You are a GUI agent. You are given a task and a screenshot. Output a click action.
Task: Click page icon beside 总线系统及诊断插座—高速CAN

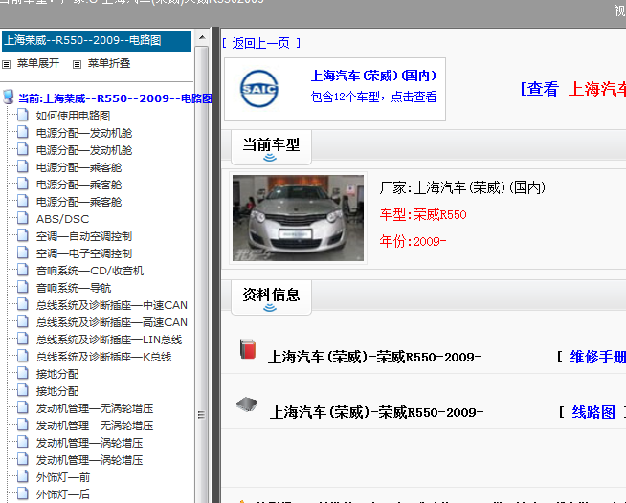[23, 321]
